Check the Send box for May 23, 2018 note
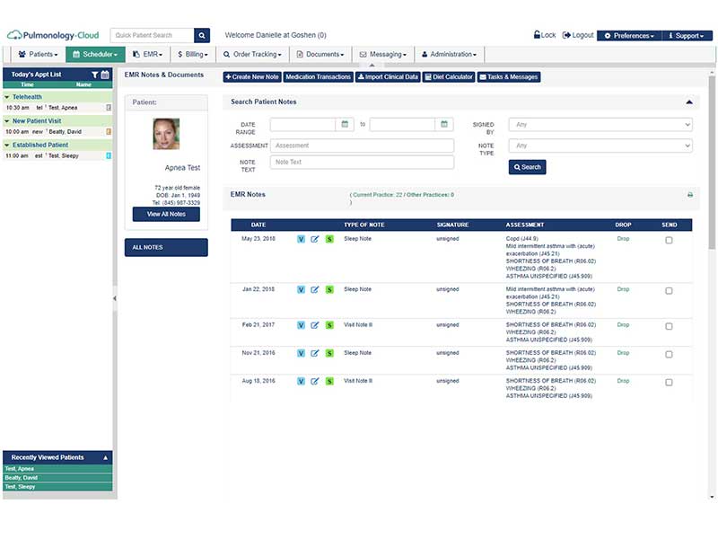718x539 pixels. pos(669,240)
